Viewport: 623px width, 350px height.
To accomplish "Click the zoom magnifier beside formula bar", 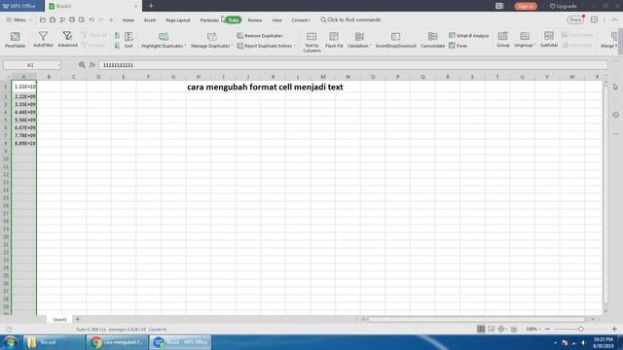I will tap(82, 65).
